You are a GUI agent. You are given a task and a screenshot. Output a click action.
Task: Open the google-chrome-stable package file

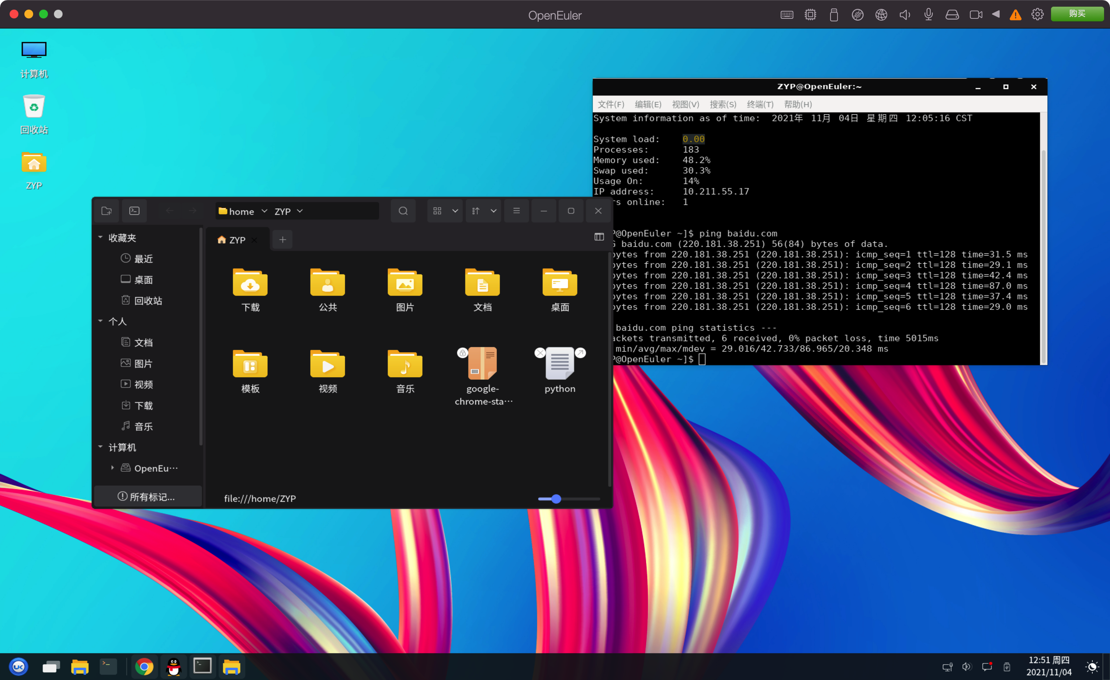click(x=482, y=364)
